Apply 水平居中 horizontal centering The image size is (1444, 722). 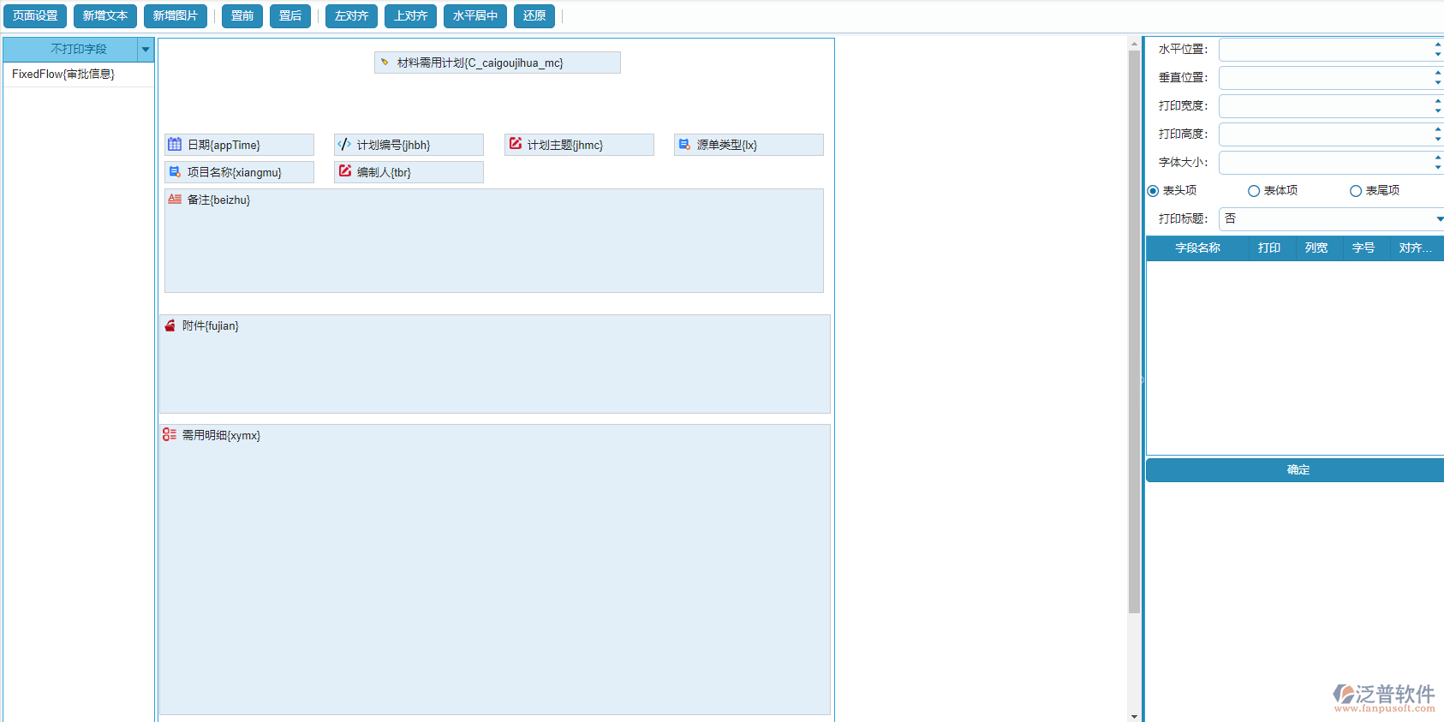[475, 16]
